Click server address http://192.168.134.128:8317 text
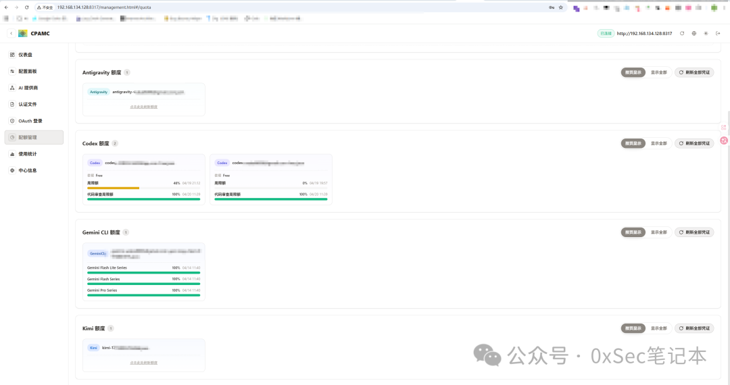Viewport: 730px width, 385px height. [x=644, y=34]
